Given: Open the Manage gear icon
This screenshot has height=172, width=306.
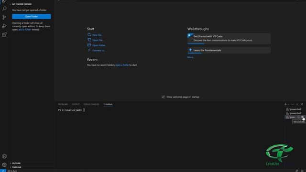Looking at the screenshot, I should click(x=4, y=165).
